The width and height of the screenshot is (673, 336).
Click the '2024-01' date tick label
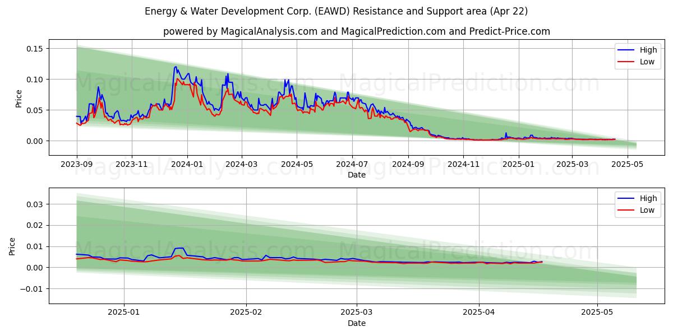pyautogui.click(x=187, y=165)
